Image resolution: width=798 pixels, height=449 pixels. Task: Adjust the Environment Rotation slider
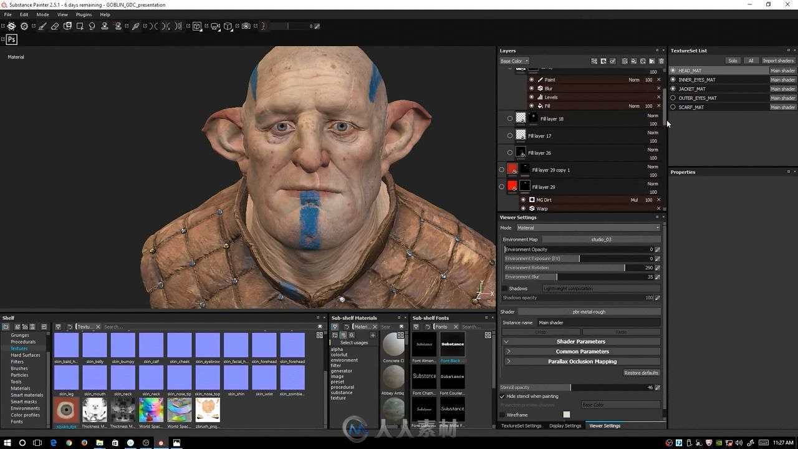578,268
